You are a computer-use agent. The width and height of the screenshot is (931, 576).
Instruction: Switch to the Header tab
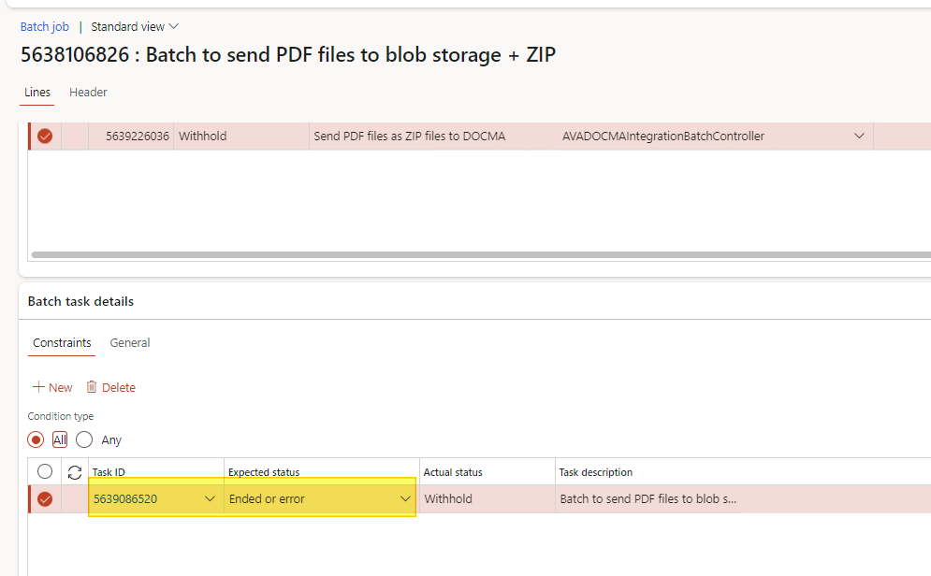pos(88,93)
